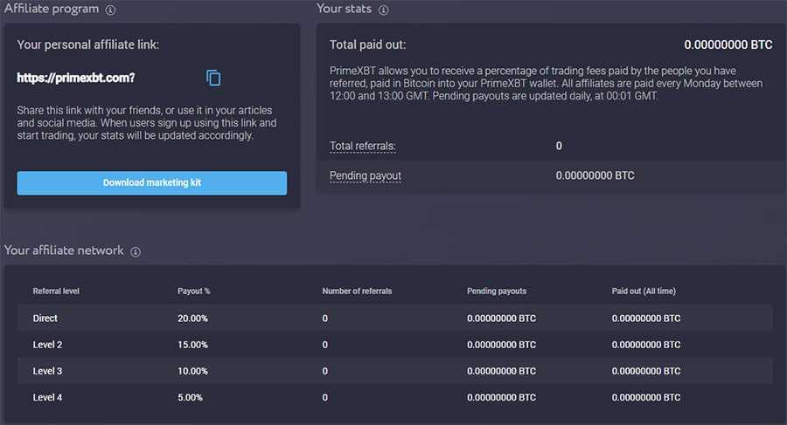Click the Referral level column header
The image size is (787, 425).
click(56, 291)
